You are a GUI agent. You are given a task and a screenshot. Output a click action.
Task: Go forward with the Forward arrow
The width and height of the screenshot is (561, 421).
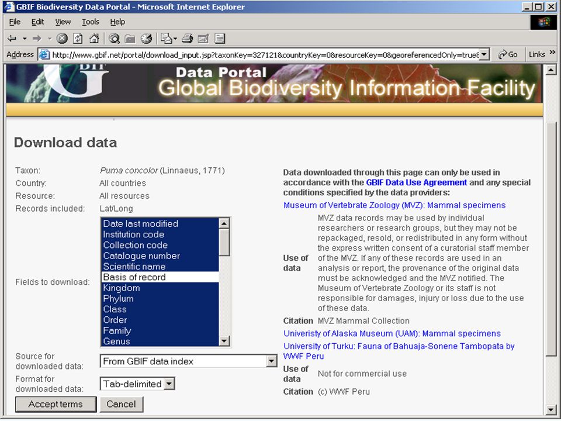tap(37, 39)
